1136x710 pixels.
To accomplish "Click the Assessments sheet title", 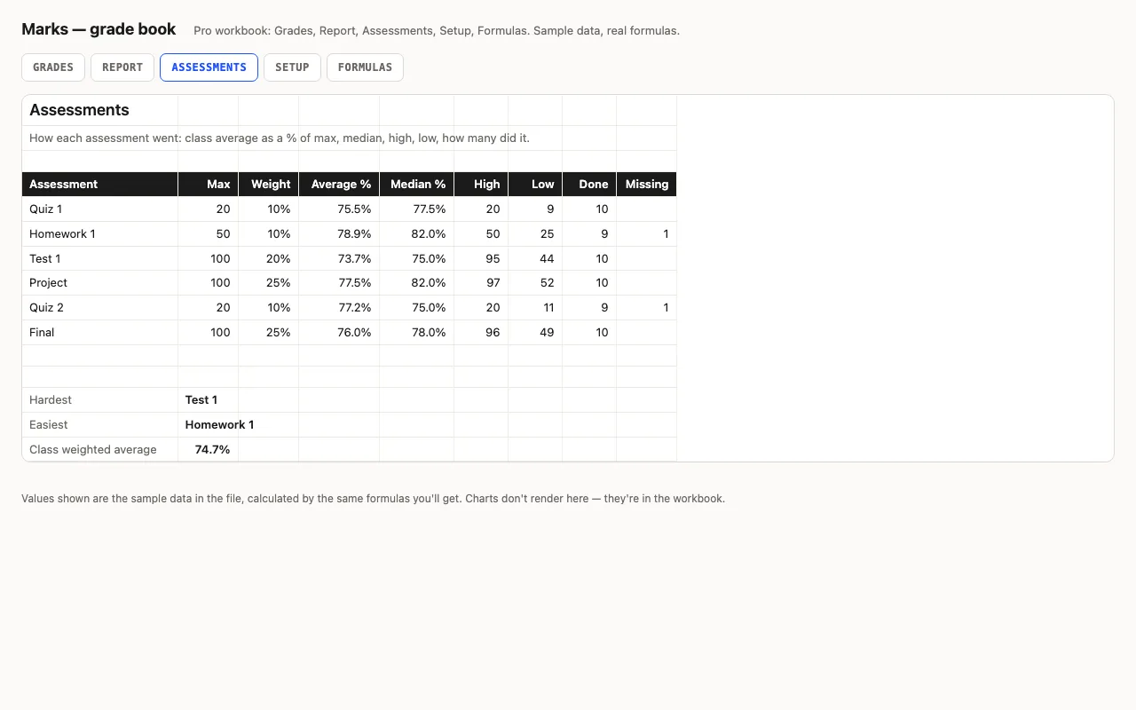I will [79, 110].
